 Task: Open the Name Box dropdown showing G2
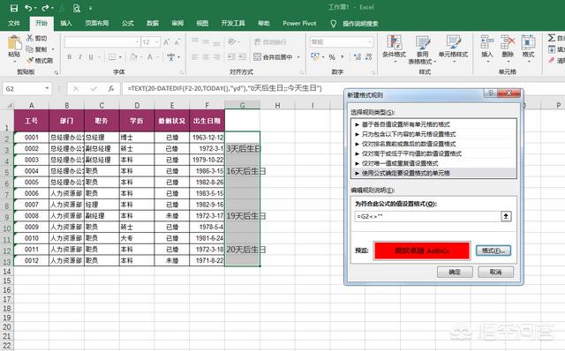pos(47,88)
